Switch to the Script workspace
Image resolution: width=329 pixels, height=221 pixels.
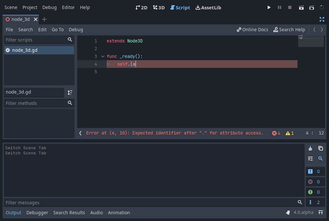point(180,8)
